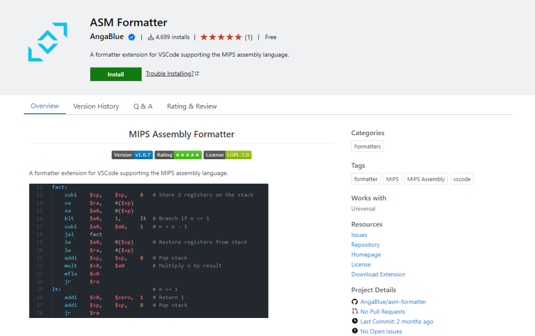Click the five-star rating next to installs
Viewport: 535px width, 336px height.
pos(220,37)
